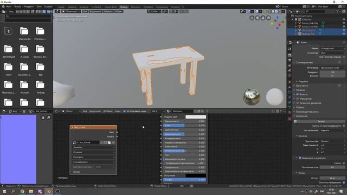Click the Windows taskbar search icon
Screen dimensions: 347x195
13,191
